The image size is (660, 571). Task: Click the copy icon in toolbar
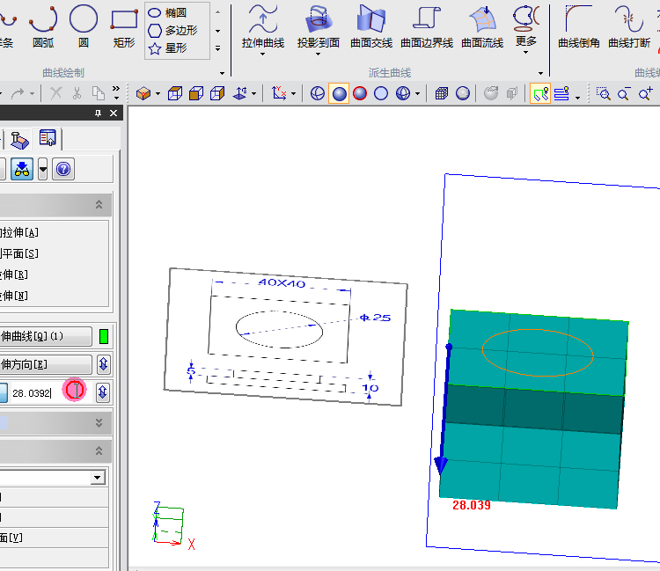click(x=98, y=93)
